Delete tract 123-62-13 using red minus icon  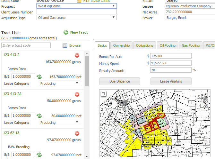77,133
